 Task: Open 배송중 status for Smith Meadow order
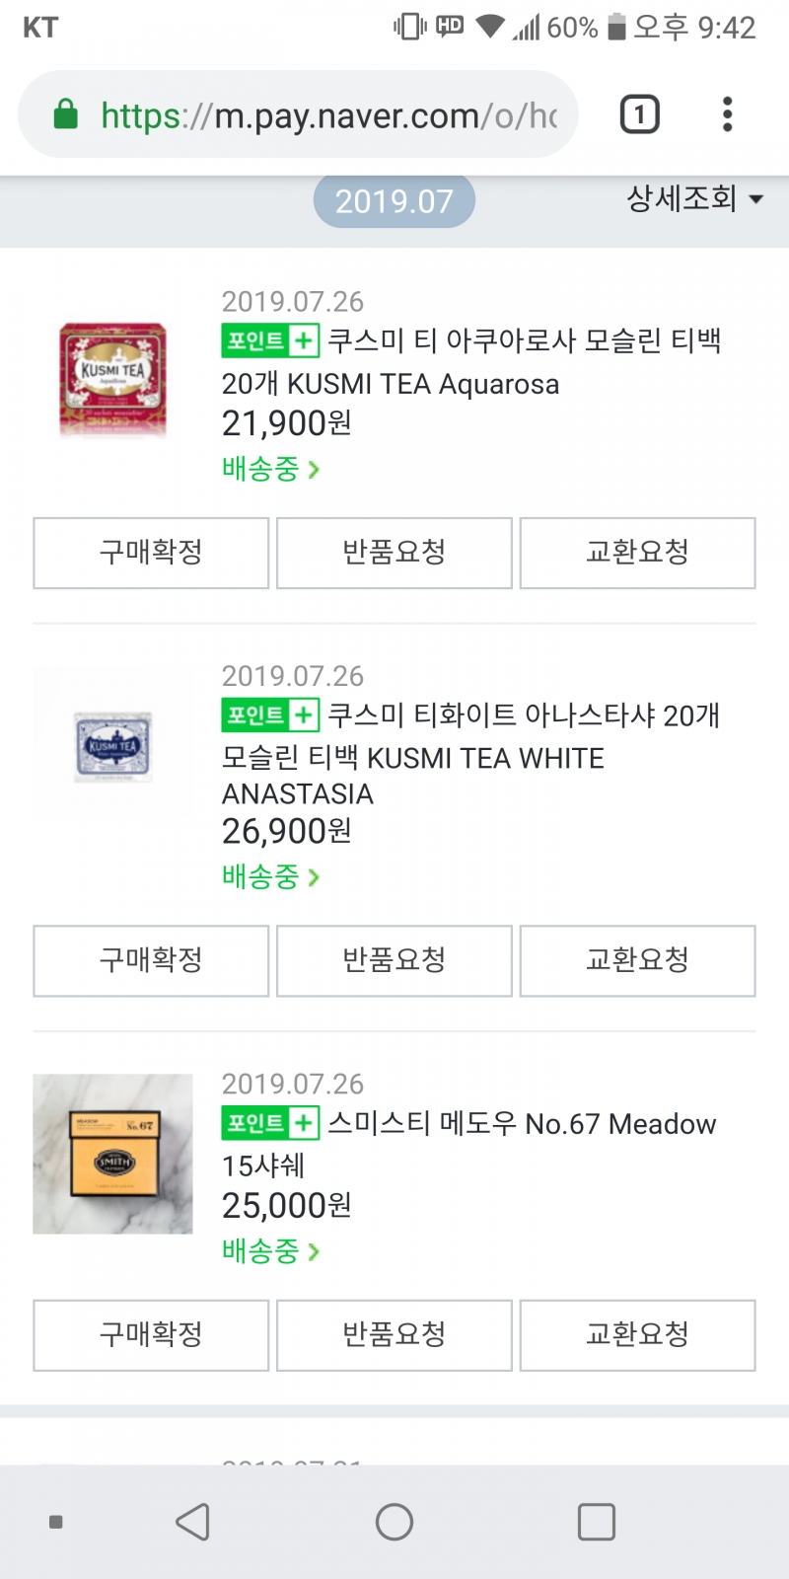pos(270,1251)
